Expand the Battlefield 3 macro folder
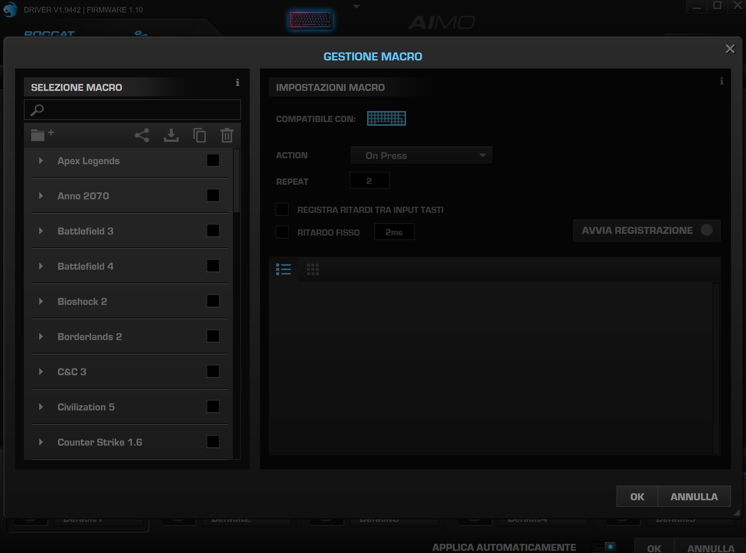The image size is (746, 553). click(41, 231)
